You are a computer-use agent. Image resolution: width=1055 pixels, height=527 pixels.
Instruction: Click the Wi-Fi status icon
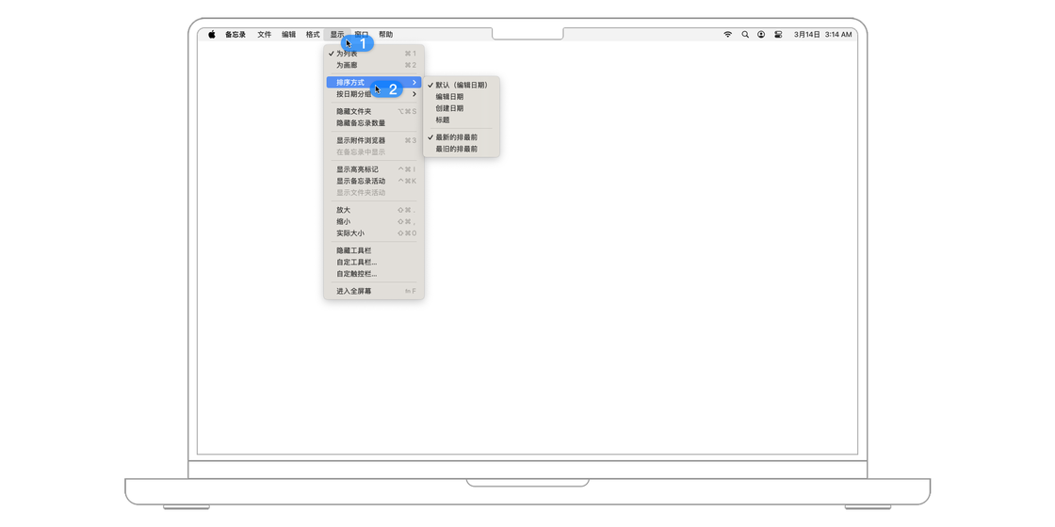727,34
